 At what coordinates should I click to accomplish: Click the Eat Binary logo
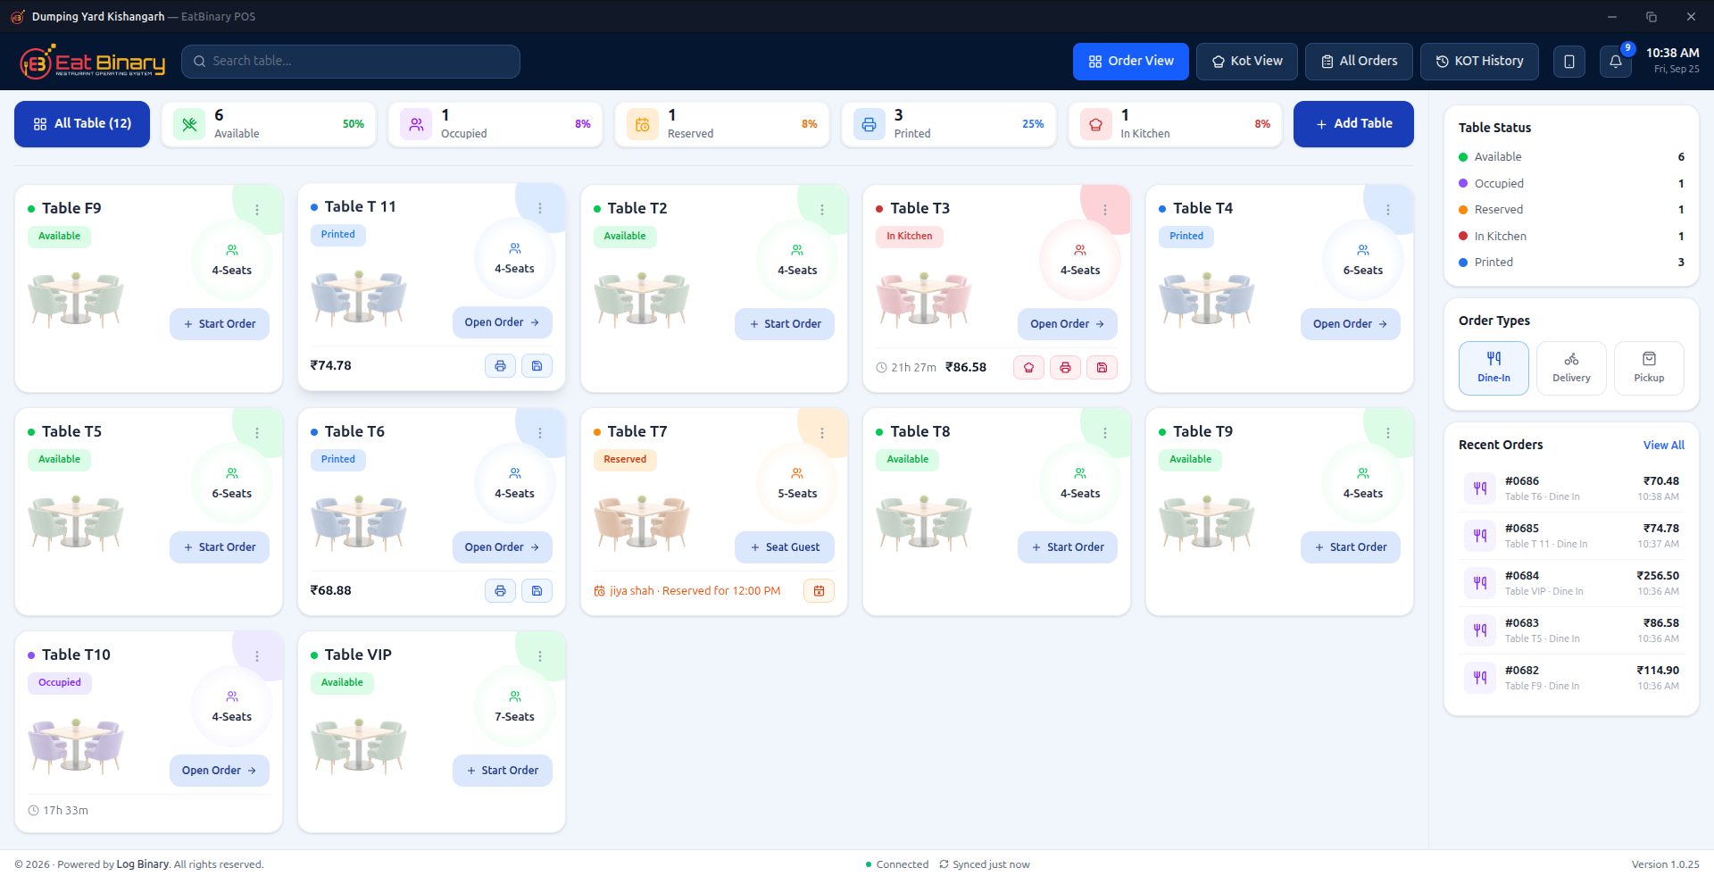coord(93,62)
